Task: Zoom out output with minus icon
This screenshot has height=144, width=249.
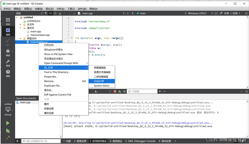Action: click(165, 91)
